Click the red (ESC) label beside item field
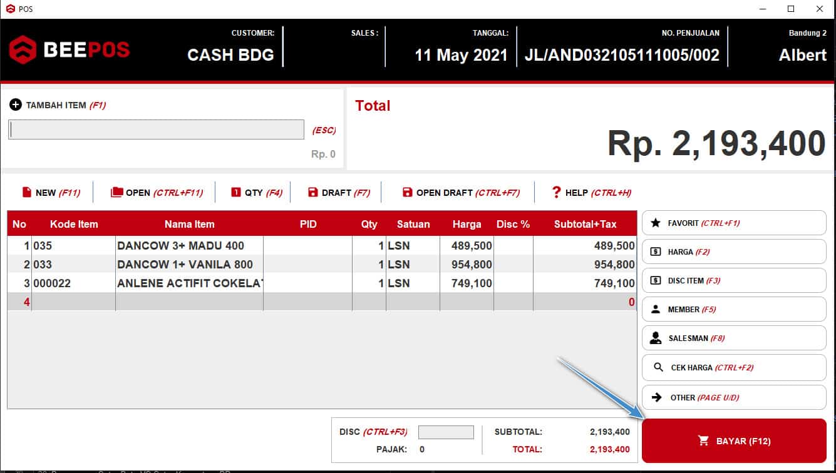Image resolution: width=836 pixels, height=473 pixels. click(x=324, y=130)
